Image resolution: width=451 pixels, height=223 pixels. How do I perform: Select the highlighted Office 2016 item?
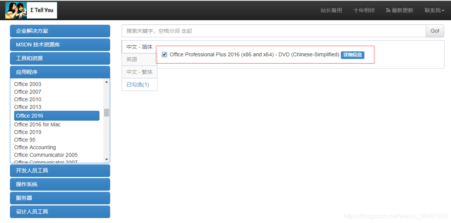tap(57, 116)
